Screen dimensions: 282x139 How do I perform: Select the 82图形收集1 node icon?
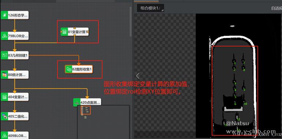click(68, 69)
